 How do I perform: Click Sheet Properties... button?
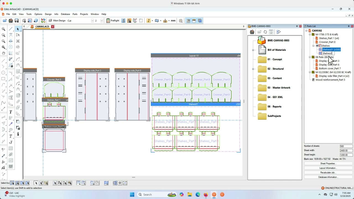pos(328,164)
